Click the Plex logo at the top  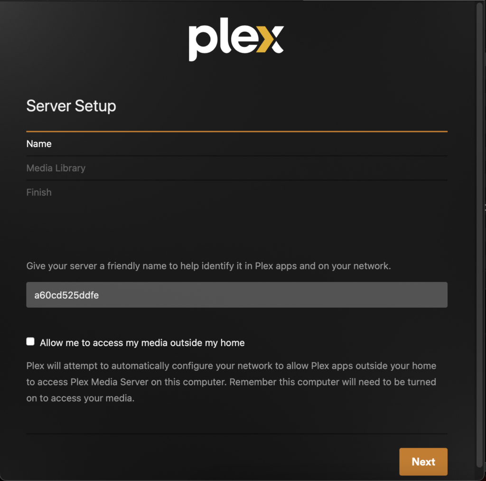pyautogui.click(x=236, y=39)
